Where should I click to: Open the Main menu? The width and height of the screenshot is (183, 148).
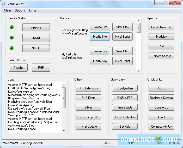(x=7, y=10)
